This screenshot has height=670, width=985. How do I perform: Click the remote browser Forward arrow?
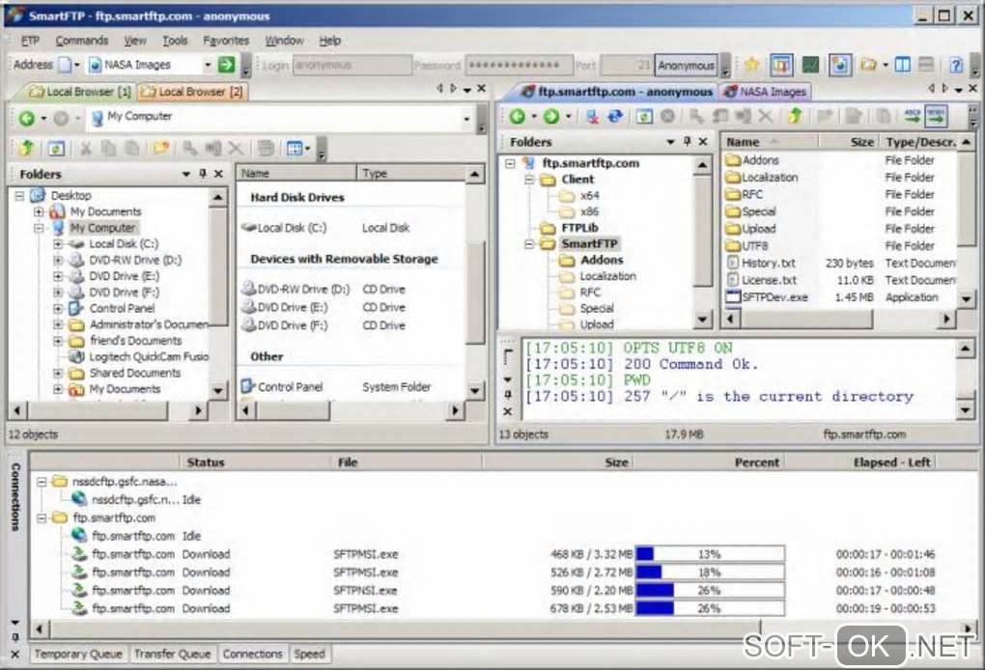point(550,116)
